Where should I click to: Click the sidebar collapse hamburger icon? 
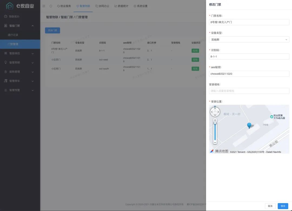pos(43,6)
